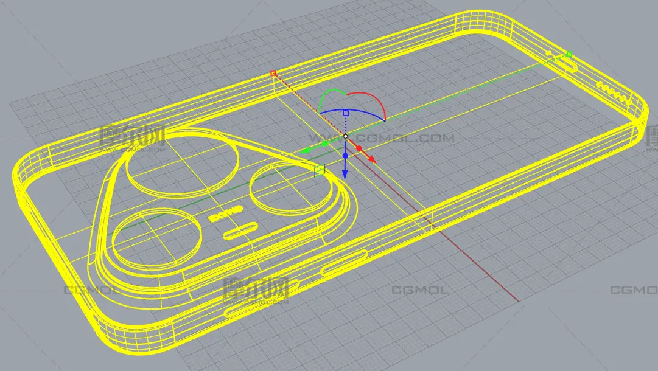Viewport: 658px width, 371px height.
Task: Click the blue Z-axis gumball move arrow
Action: pyautogui.click(x=345, y=174)
